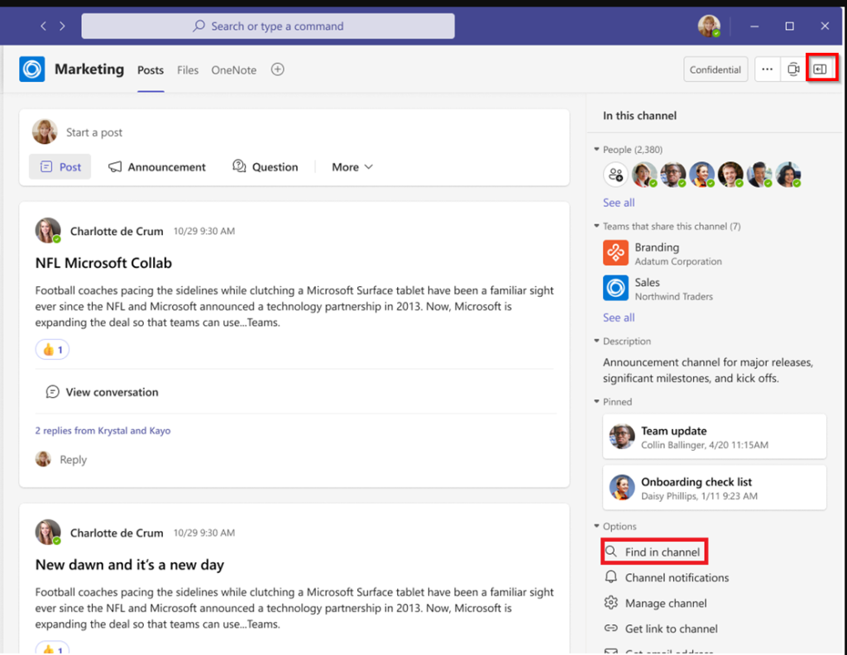Image resolution: width=847 pixels, height=655 pixels.
Task: Select the Announcement post type
Action: (156, 167)
